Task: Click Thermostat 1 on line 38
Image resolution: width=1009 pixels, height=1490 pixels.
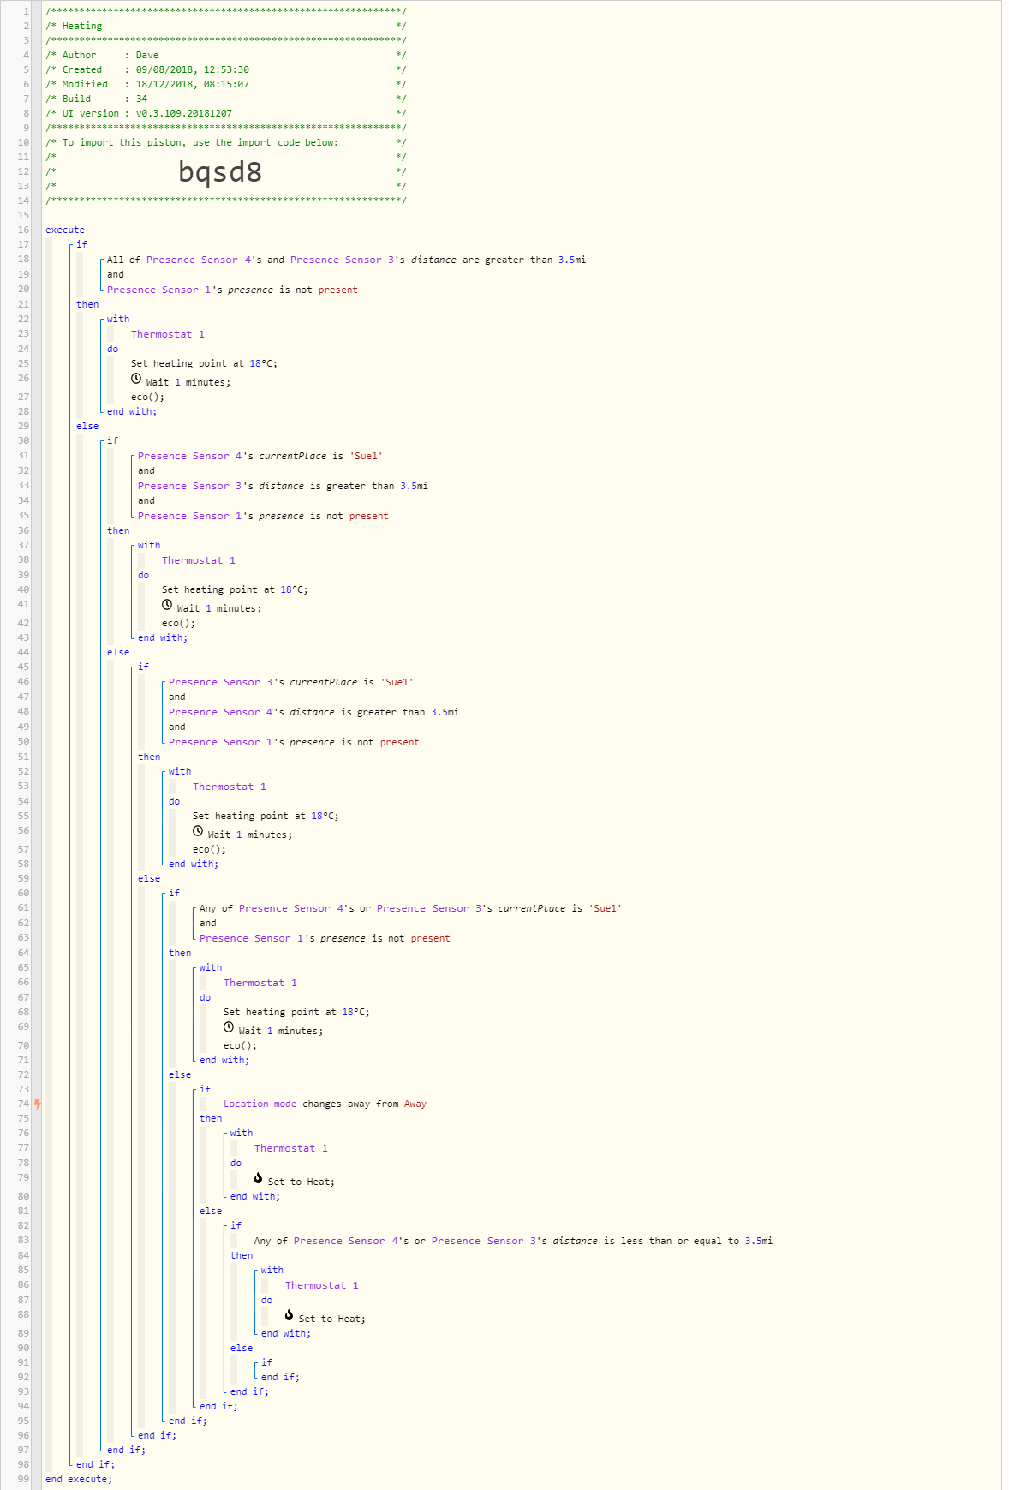Action: pyautogui.click(x=199, y=560)
